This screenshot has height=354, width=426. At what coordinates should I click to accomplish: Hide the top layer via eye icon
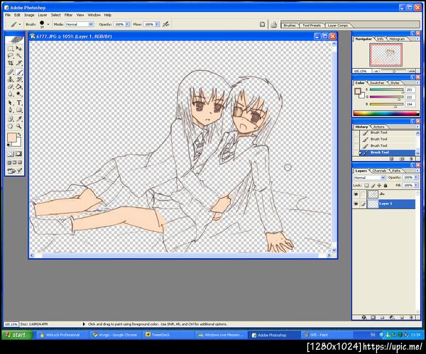[x=356, y=194]
